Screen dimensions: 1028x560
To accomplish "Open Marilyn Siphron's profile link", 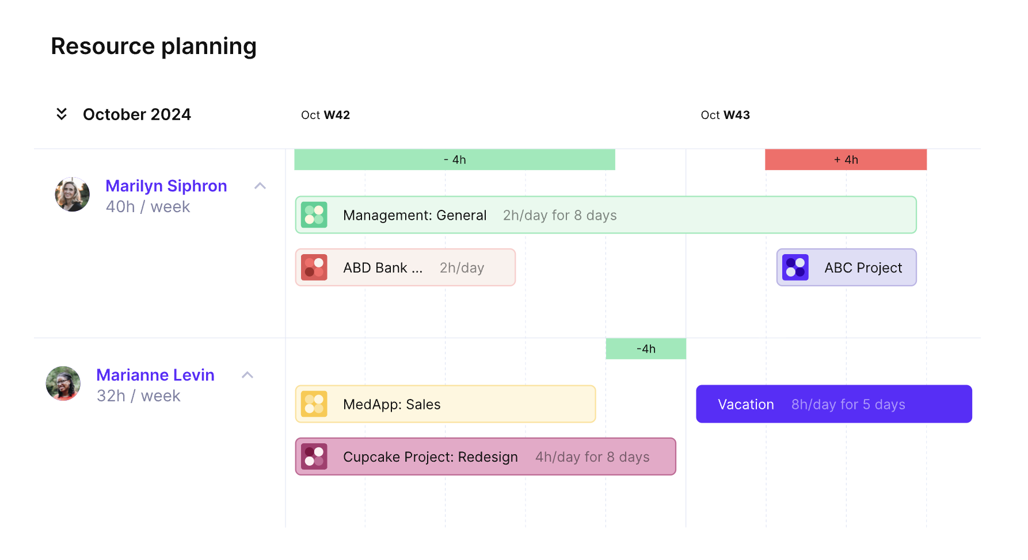I will point(166,186).
